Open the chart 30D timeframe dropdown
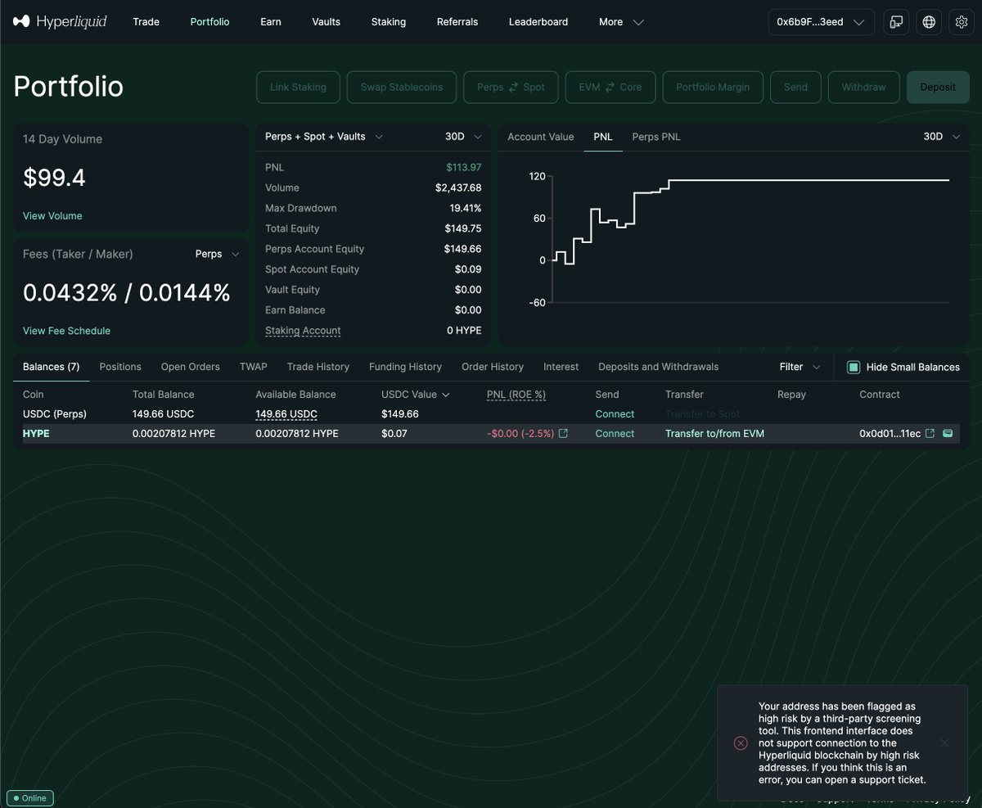This screenshot has height=808, width=982. pyautogui.click(x=942, y=137)
